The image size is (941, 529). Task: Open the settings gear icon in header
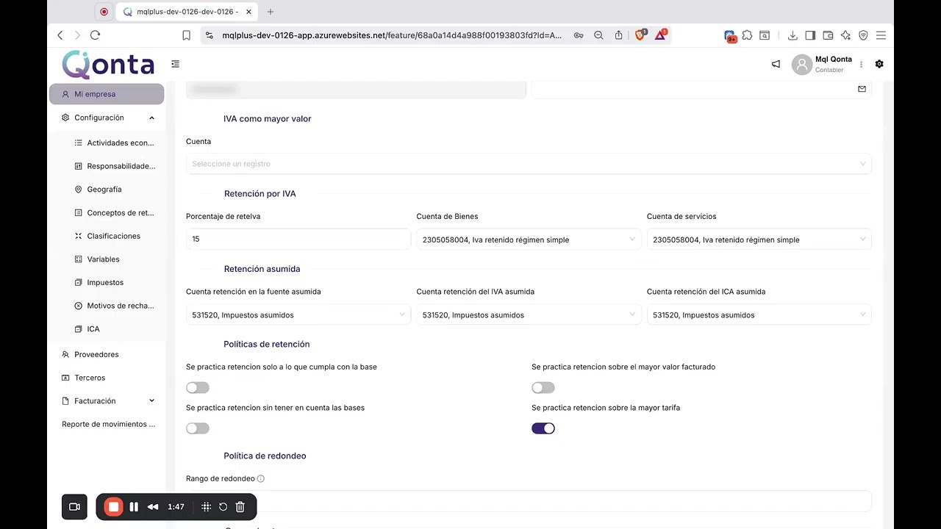[x=879, y=64]
